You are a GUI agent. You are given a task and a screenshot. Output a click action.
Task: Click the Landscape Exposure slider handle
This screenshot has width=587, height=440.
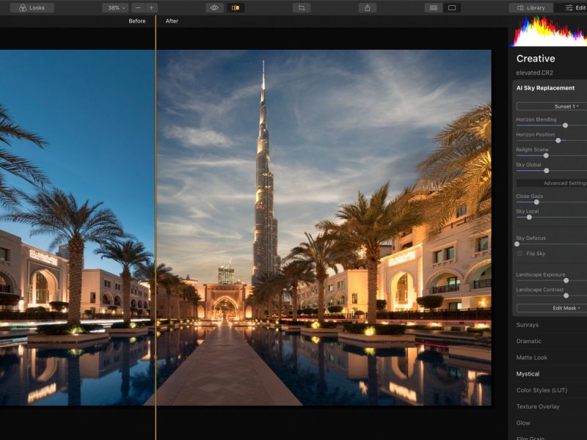(x=566, y=280)
